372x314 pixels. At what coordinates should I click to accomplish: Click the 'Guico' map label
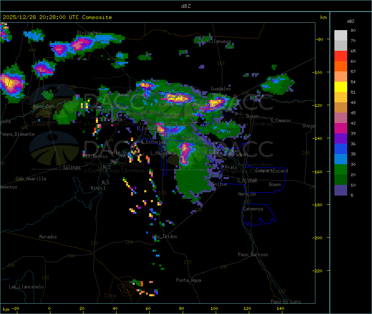tap(252, 116)
